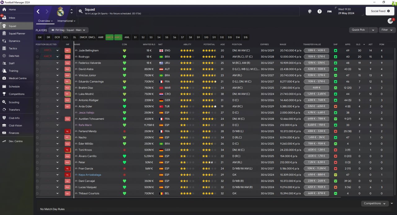Click Kepa Arrizabalaga's shape indicator icon

point(336,175)
